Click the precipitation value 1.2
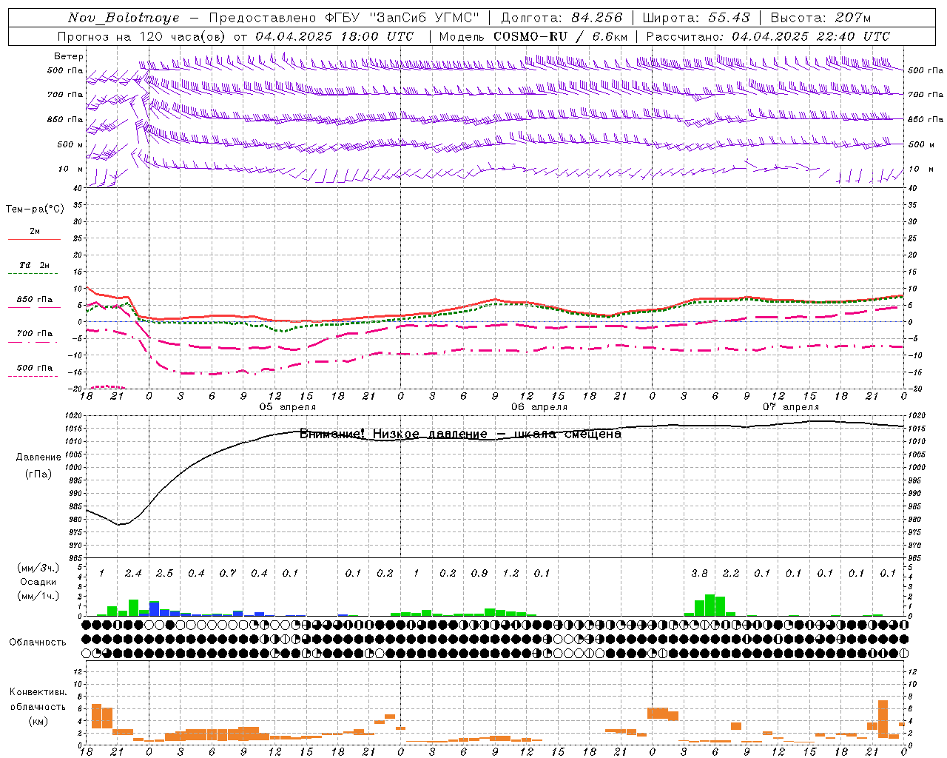 (510, 574)
